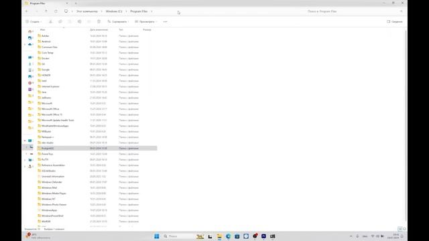Click the Copy toolbar icon

pyautogui.click(x=60, y=21)
